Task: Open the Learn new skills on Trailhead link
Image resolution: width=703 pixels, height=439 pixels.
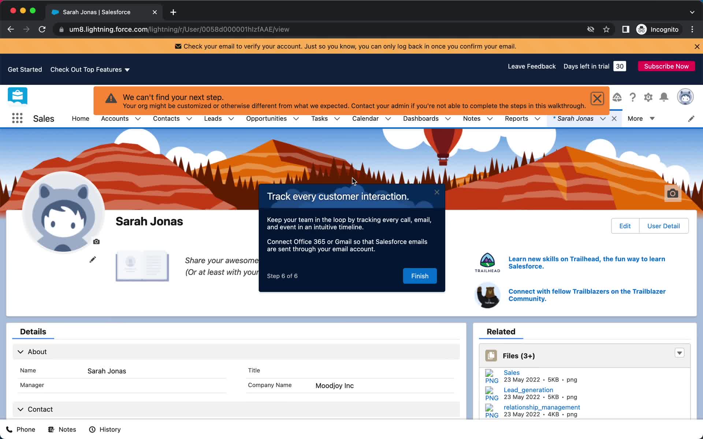Action: pos(587,263)
